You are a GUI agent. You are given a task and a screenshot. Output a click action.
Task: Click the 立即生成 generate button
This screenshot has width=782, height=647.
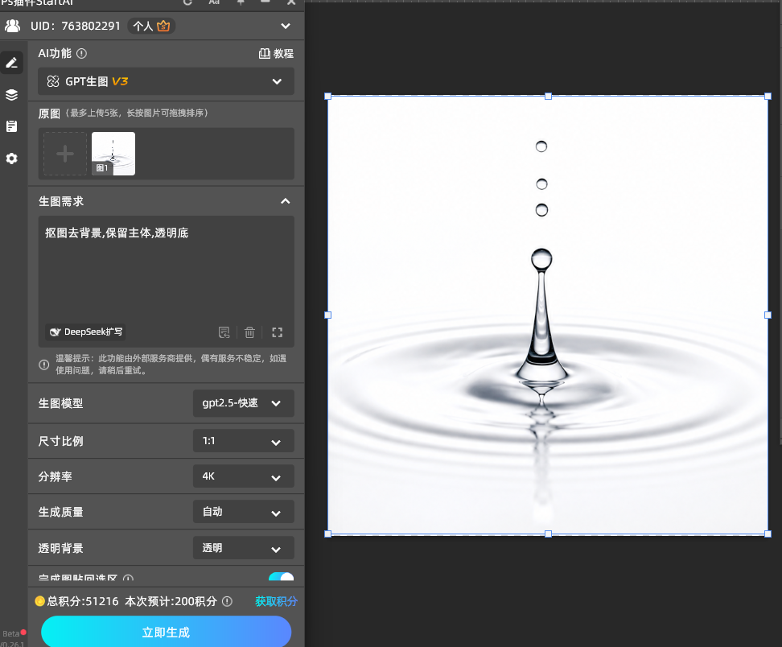pos(166,632)
